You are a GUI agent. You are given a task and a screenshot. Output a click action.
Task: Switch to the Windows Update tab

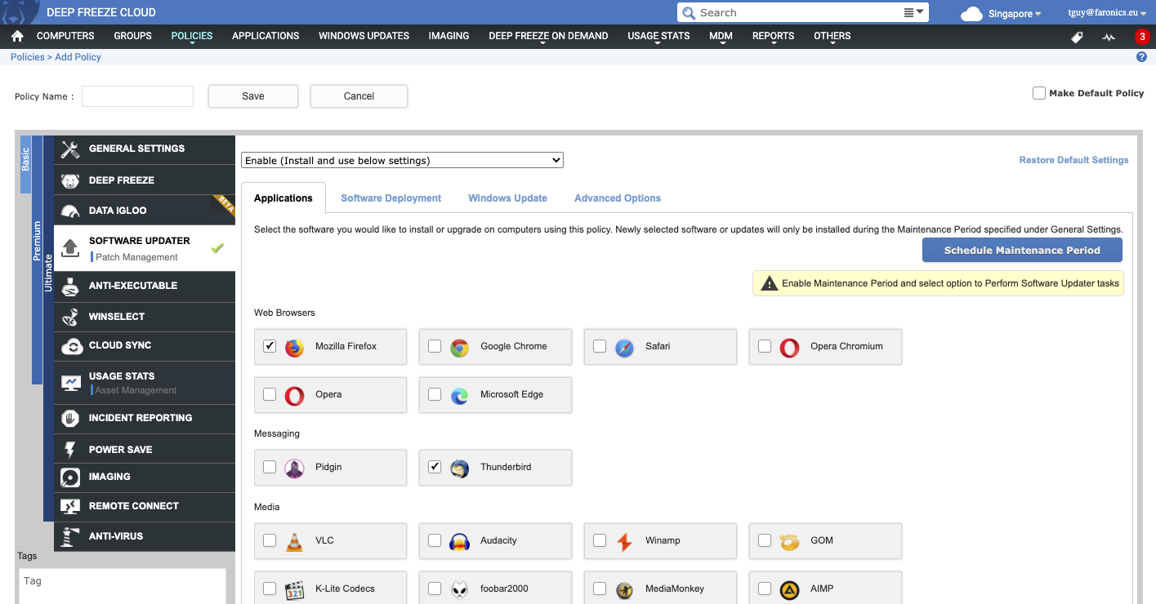[x=507, y=198]
